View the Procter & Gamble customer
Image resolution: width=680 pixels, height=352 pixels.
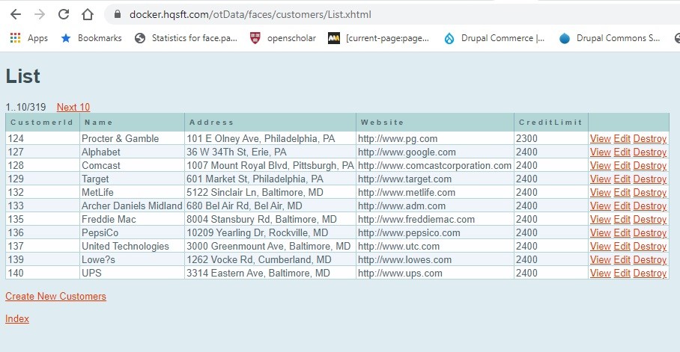pos(600,138)
